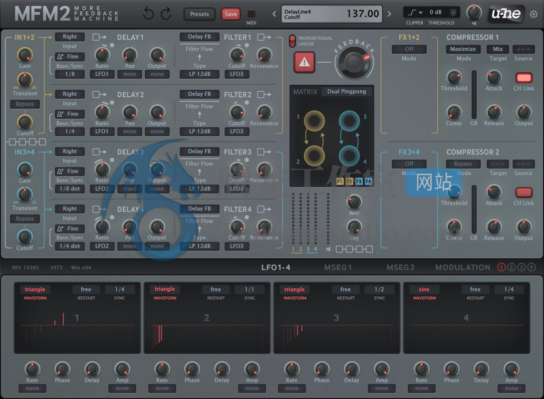The width and height of the screenshot is (544, 399).
Task: Open Delay 1 Input selector showing Right
Action: [70, 37]
